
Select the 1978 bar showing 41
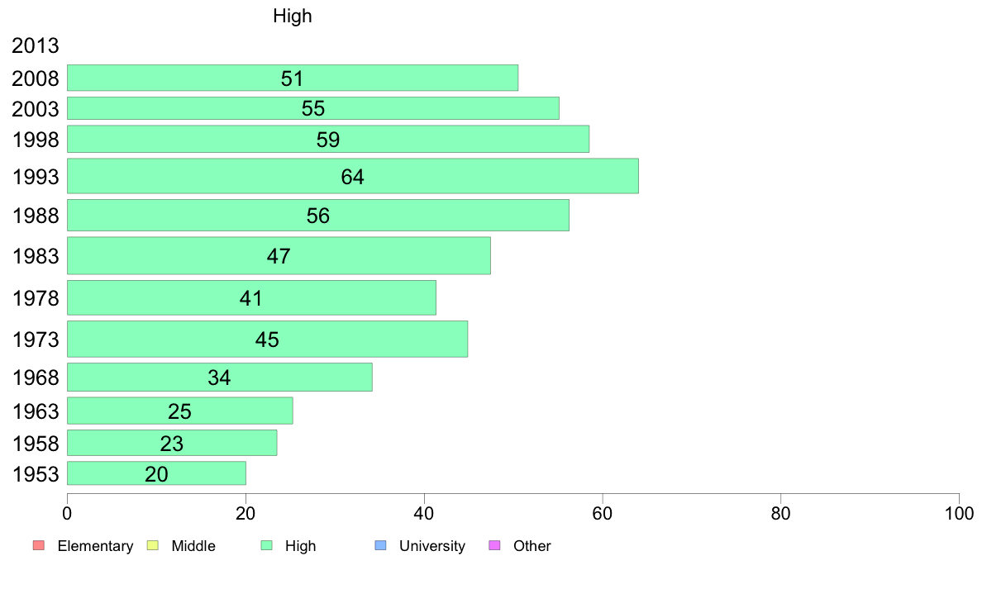coord(251,298)
